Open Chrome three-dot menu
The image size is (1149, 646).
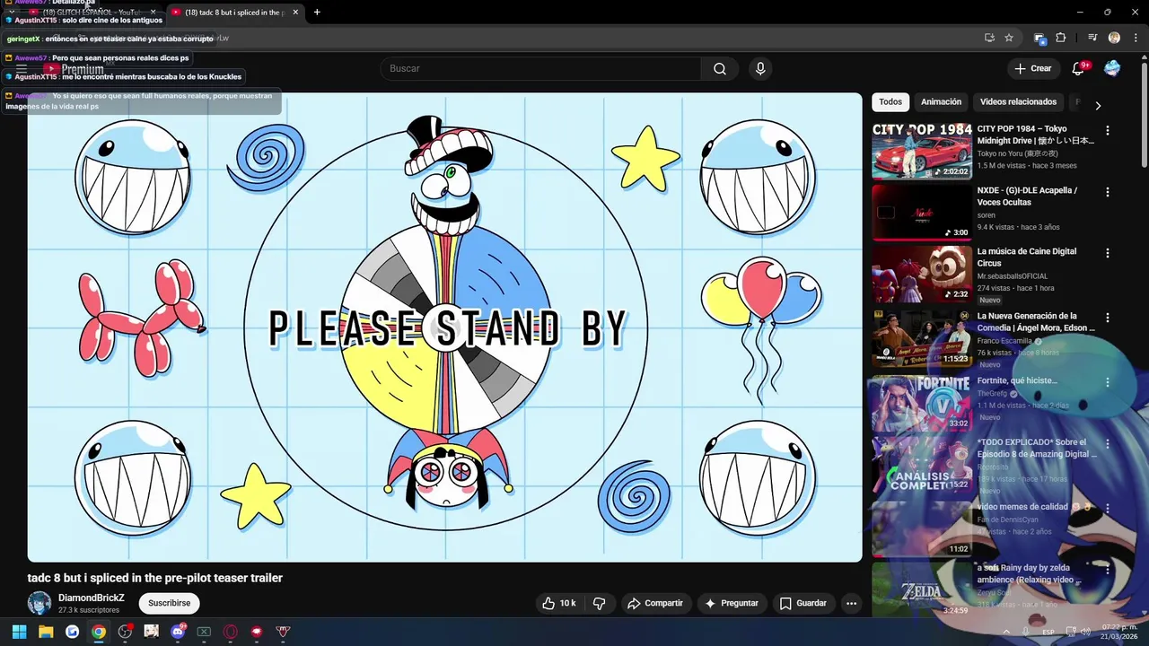coord(1135,38)
